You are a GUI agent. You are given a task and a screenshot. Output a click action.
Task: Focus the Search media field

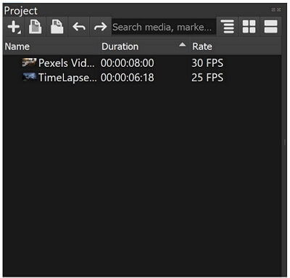pyautogui.click(x=164, y=27)
